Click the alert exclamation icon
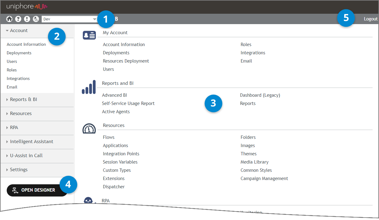The height and width of the screenshot is (220, 379). tap(27, 19)
